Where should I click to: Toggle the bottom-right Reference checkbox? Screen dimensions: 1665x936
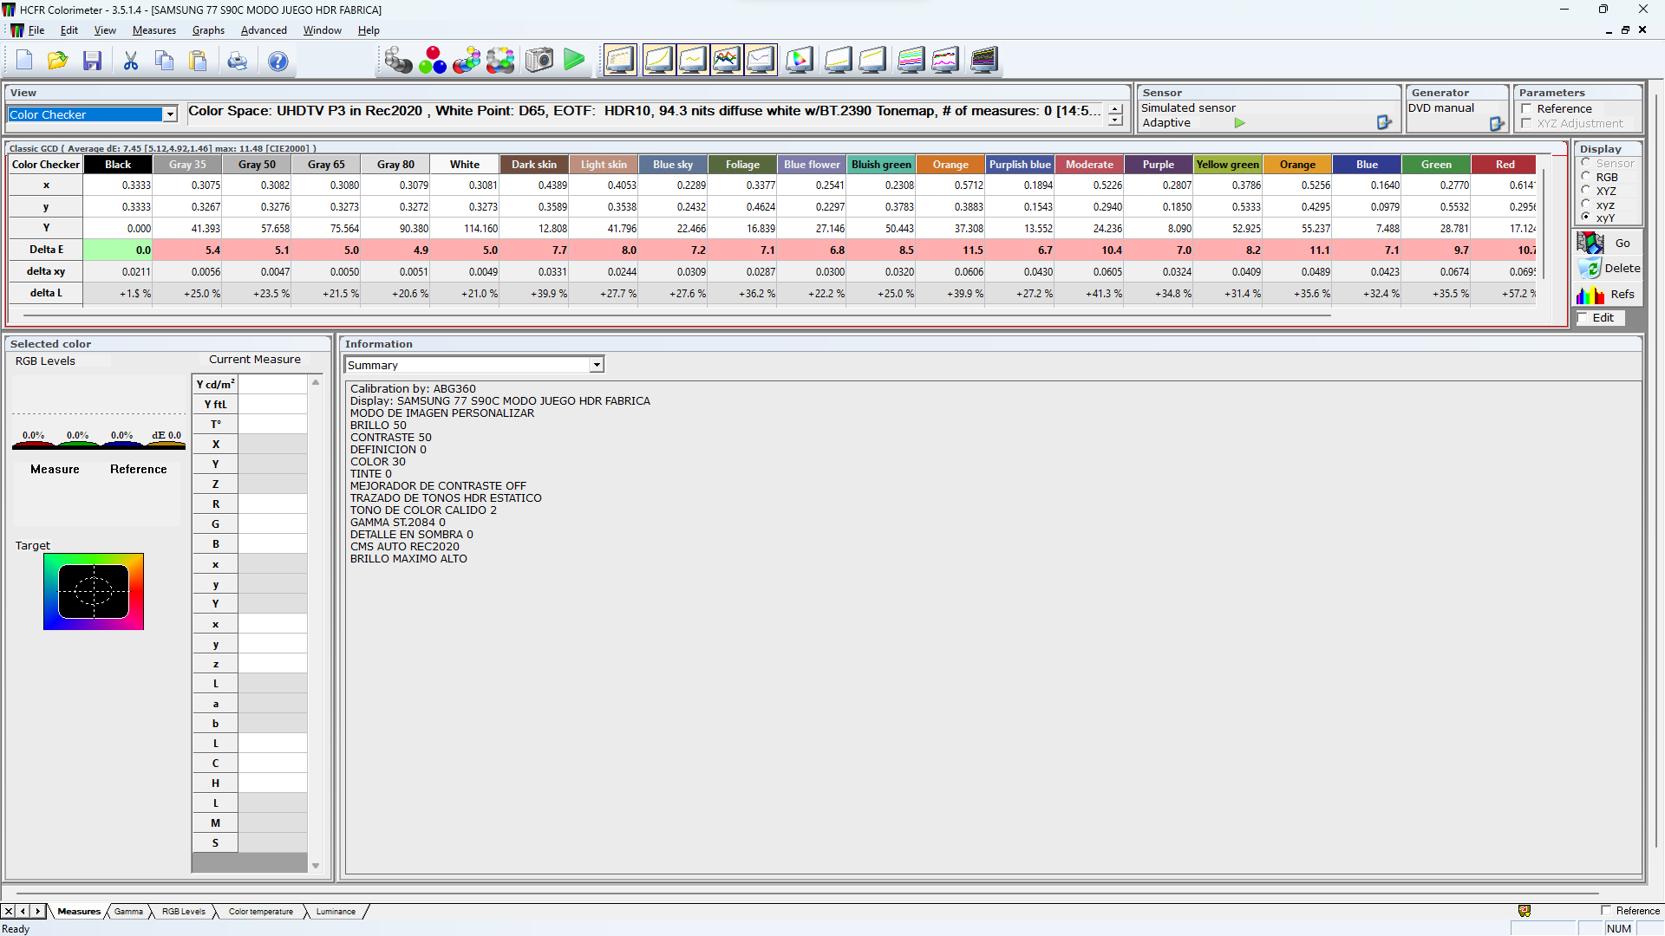click(x=1606, y=911)
